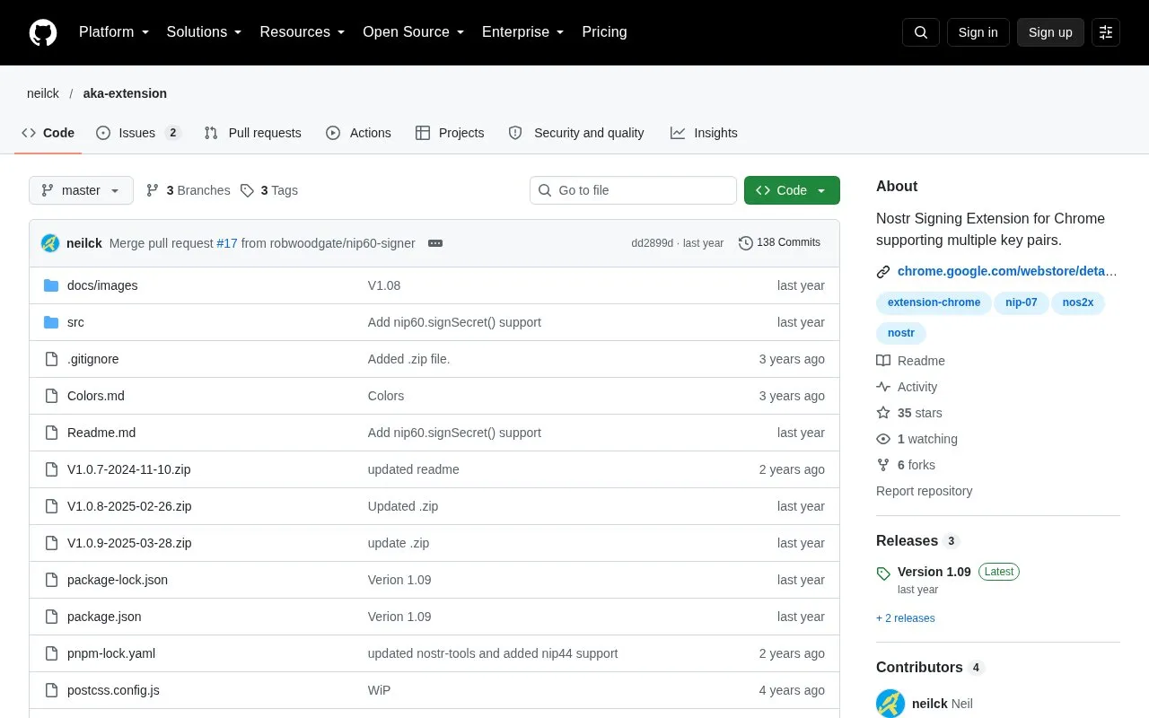Expand the Enterprise menu
1149x718 pixels.
tap(523, 32)
